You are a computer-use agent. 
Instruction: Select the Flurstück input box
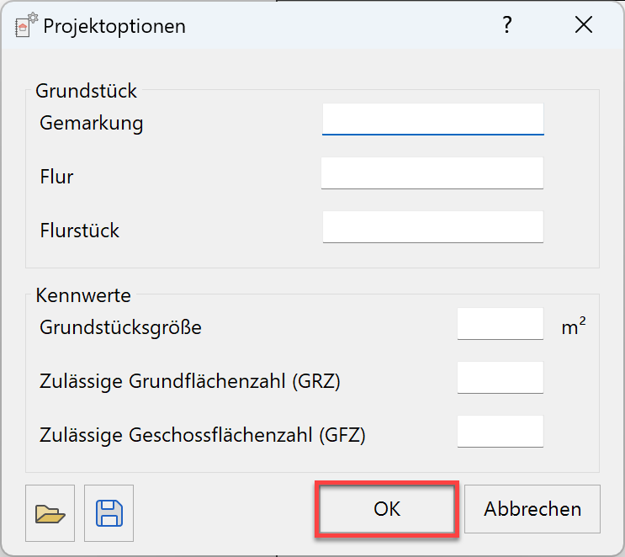(432, 227)
